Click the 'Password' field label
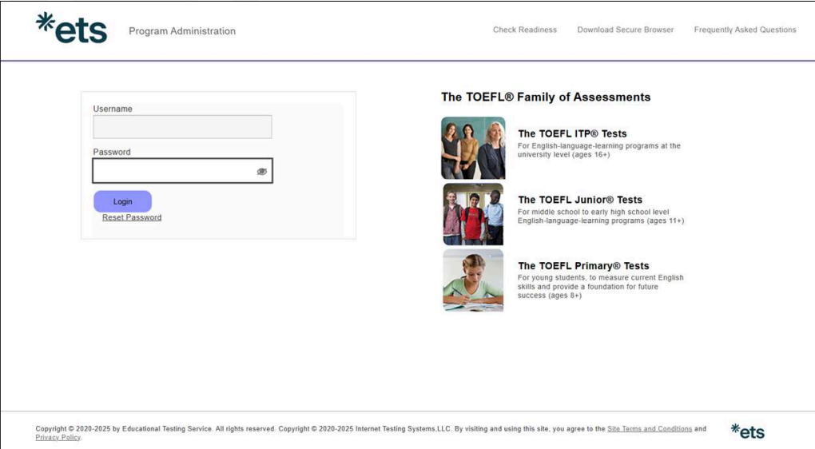This screenshot has height=449, width=815. 112,152
